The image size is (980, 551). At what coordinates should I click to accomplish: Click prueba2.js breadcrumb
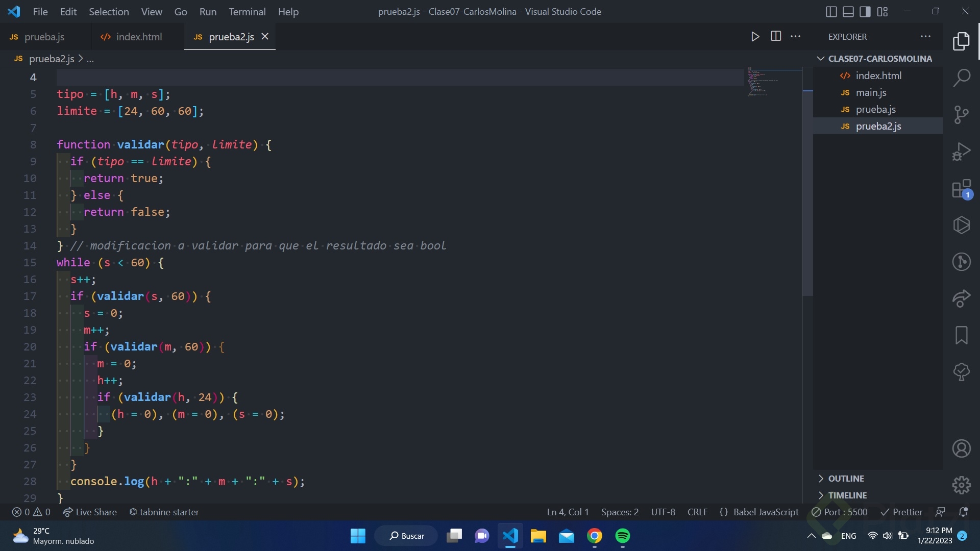click(52, 59)
